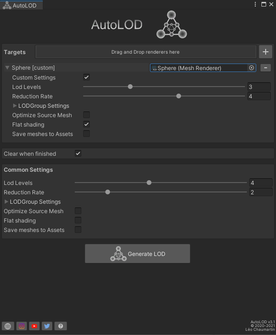This screenshot has height=335, width=276.
Task: Disable Custom Settings checkbox for Sphere
Action: point(87,77)
